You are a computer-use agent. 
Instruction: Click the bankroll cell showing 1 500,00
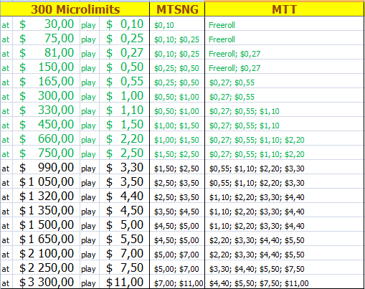pyautogui.click(x=46, y=224)
